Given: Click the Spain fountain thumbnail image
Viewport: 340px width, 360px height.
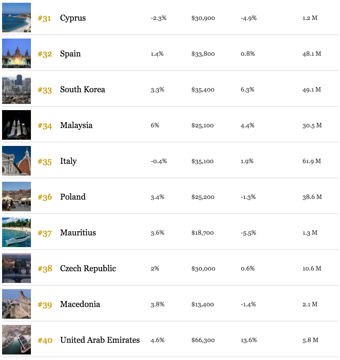Looking at the screenshot, I should [16, 53].
